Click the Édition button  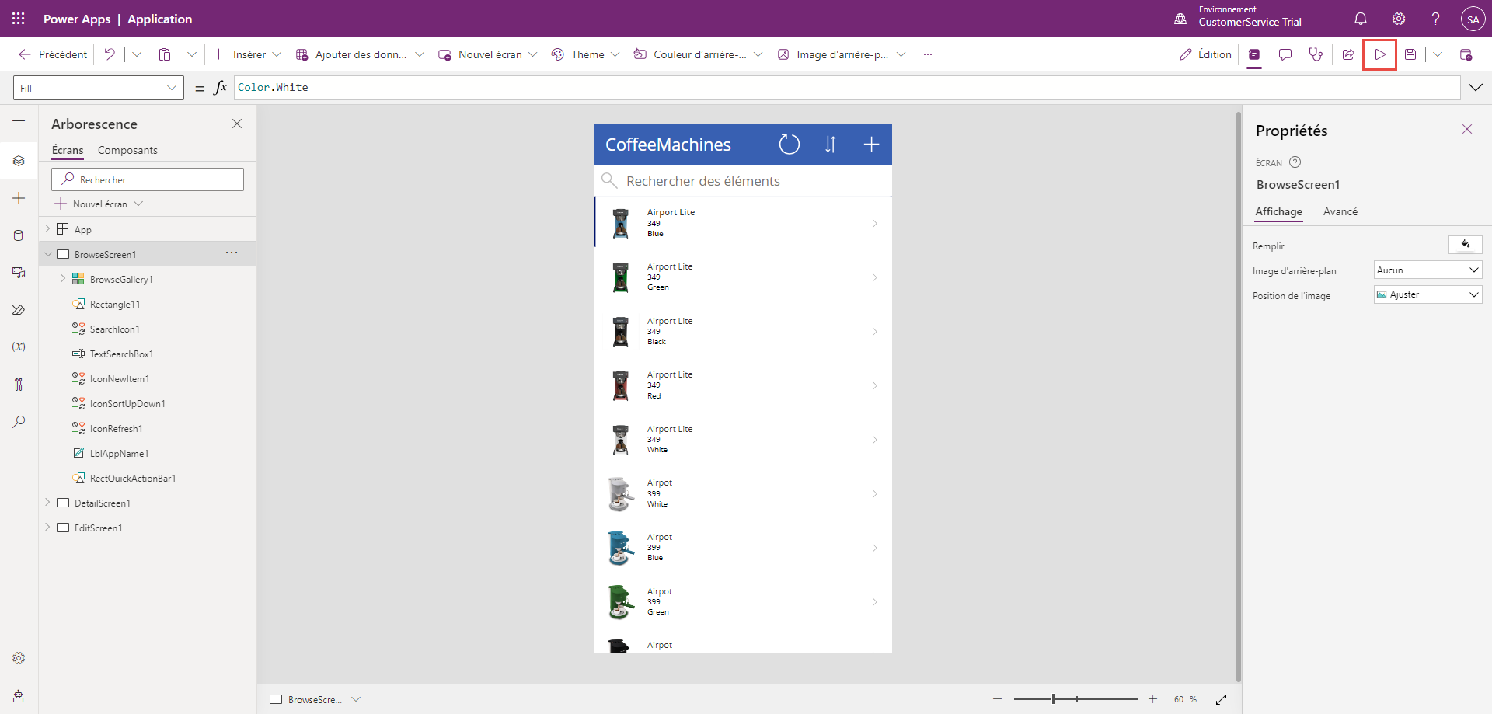click(1205, 54)
